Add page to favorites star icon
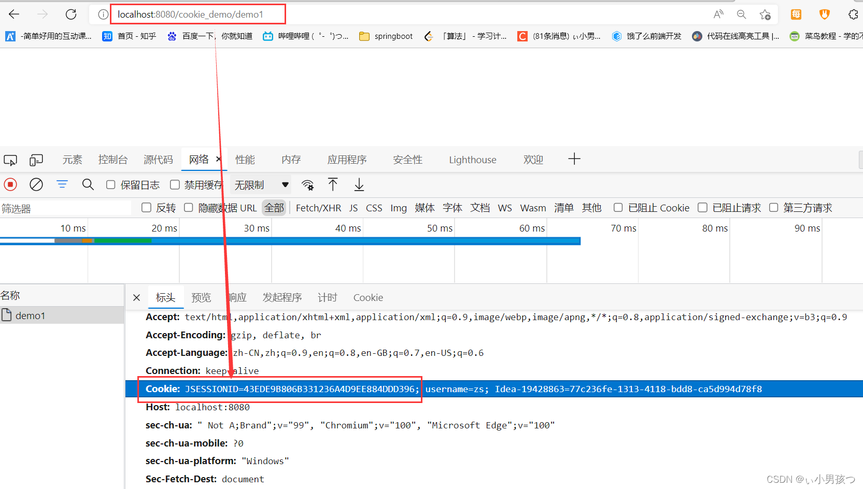 (x=765, y=15)
